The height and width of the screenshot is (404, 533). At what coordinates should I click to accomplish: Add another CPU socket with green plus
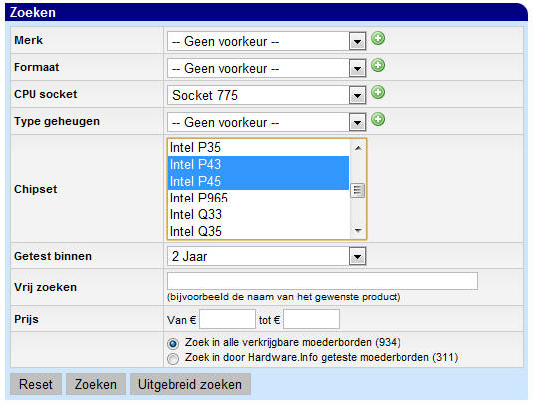pos(378,92)
